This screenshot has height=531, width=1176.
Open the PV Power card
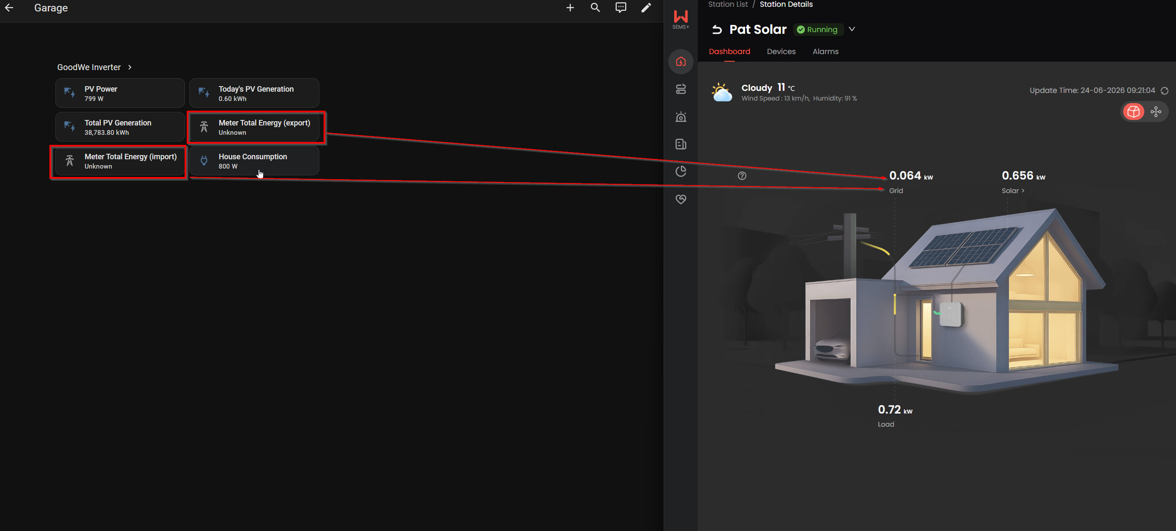click(120, 93)
